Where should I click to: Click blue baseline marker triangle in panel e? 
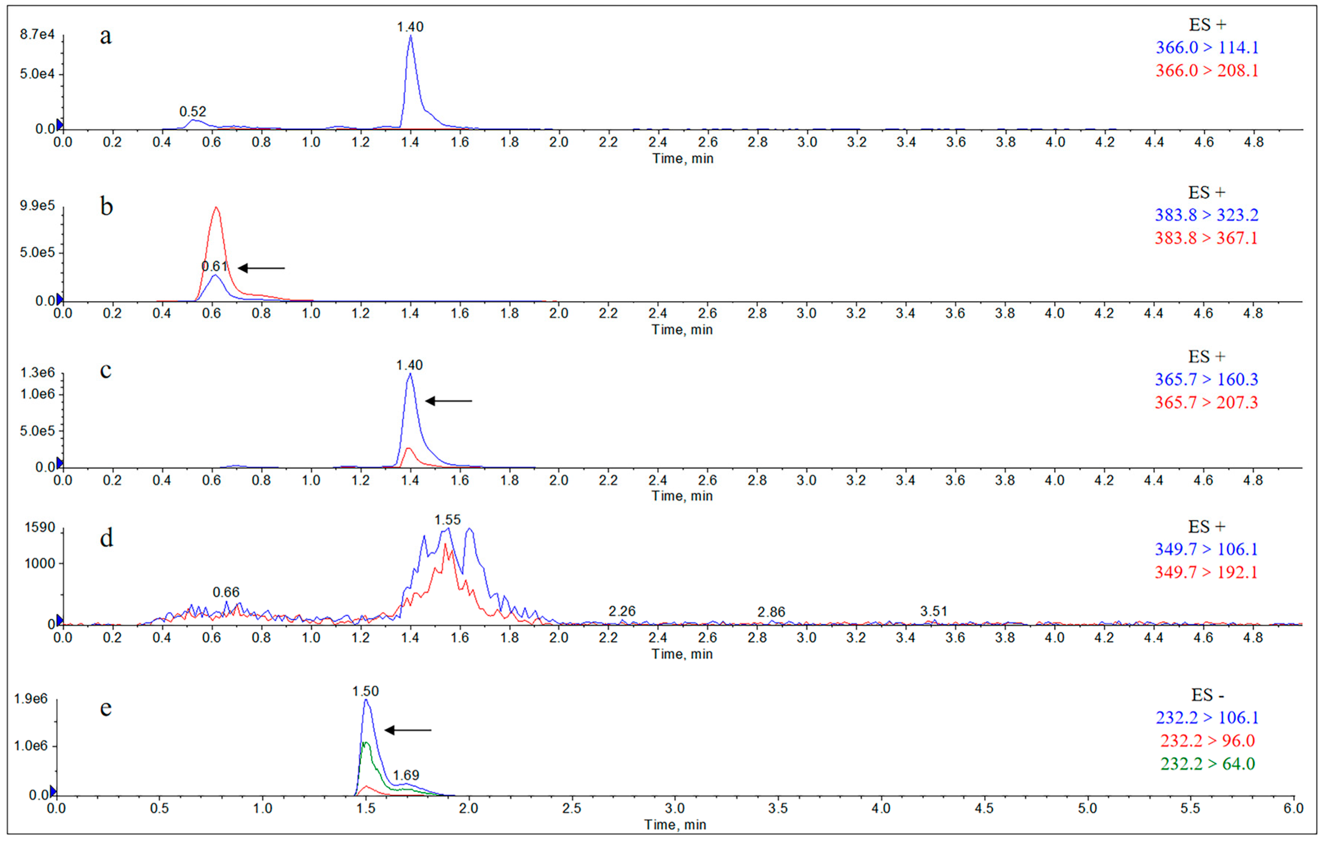pos(53,791)
